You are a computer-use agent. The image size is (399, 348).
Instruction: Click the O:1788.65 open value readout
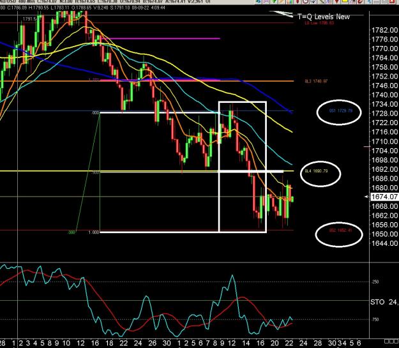coord(81,8)
